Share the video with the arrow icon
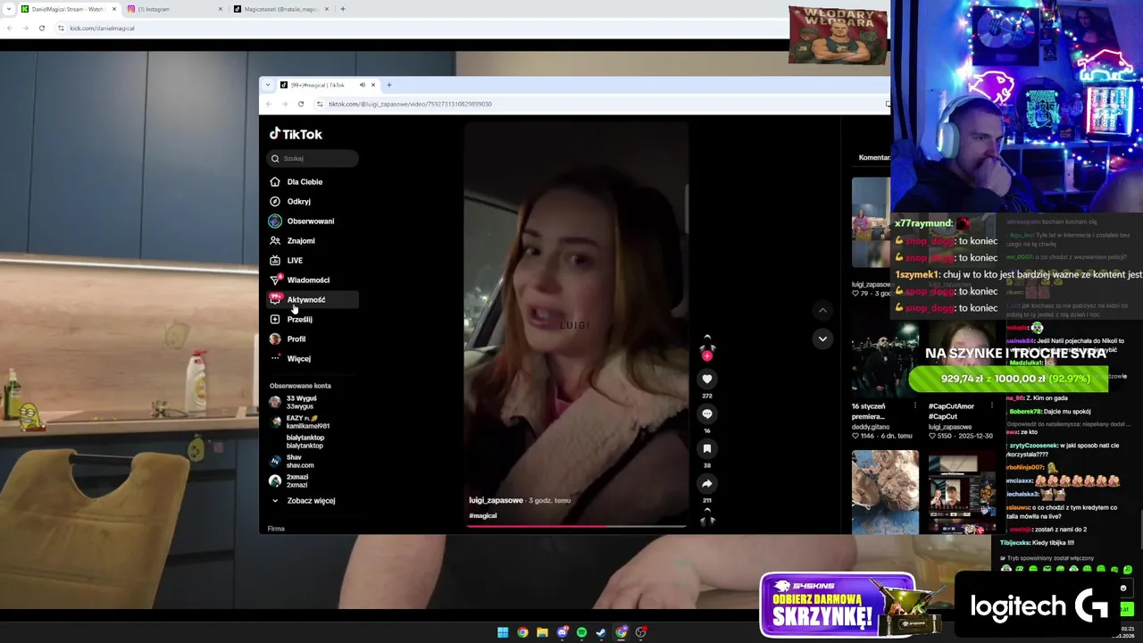1143x643 pixels. tap(706, 483)
